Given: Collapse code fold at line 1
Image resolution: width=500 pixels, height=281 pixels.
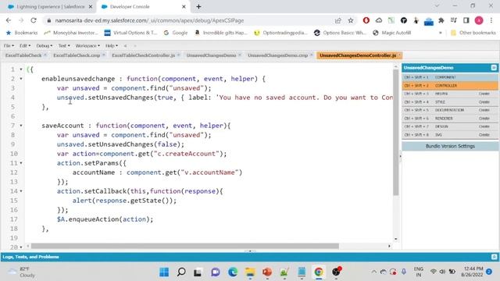Looking at the screenshot, I should [x=21, y=69].
